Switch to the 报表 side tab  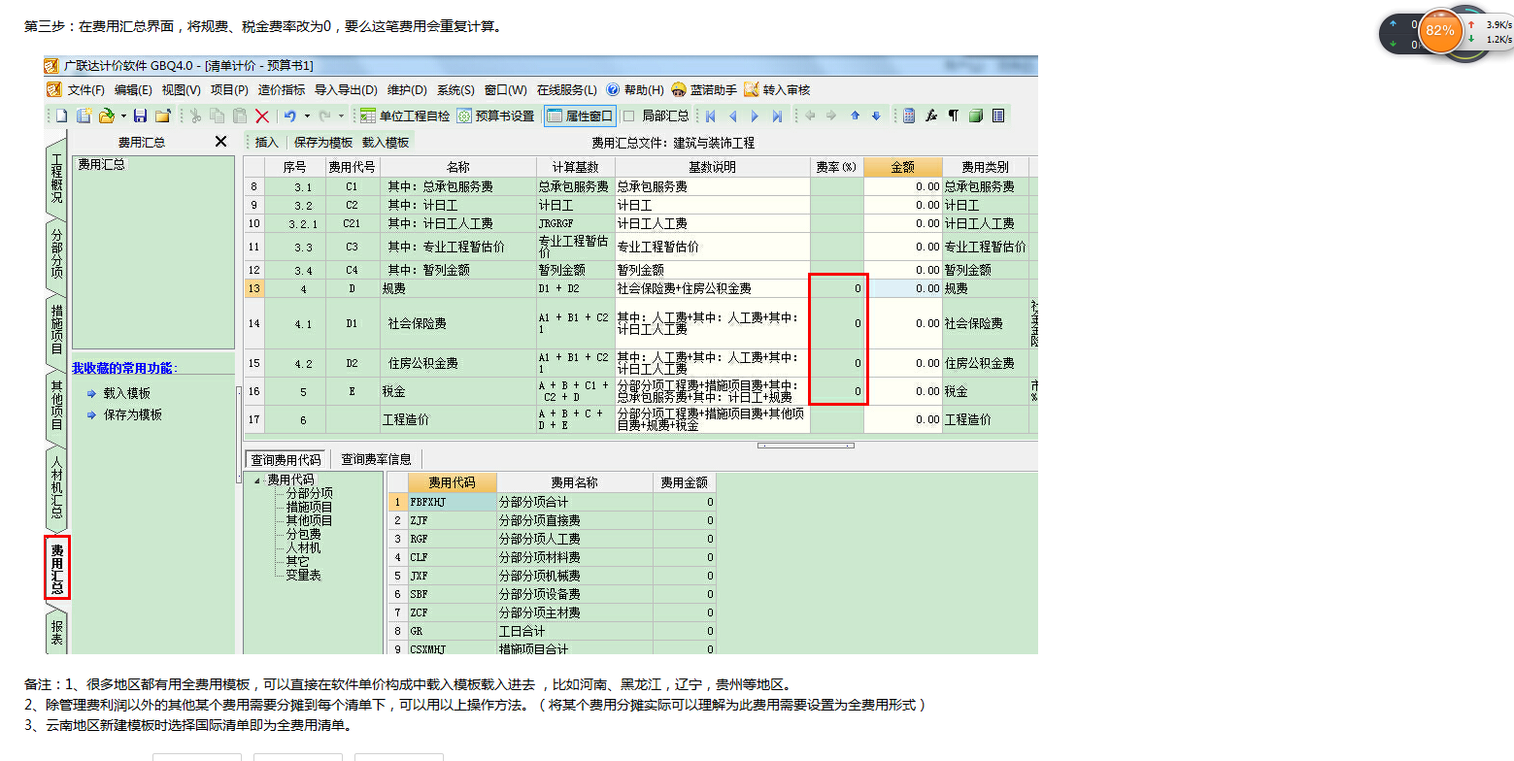coord(57,633)
